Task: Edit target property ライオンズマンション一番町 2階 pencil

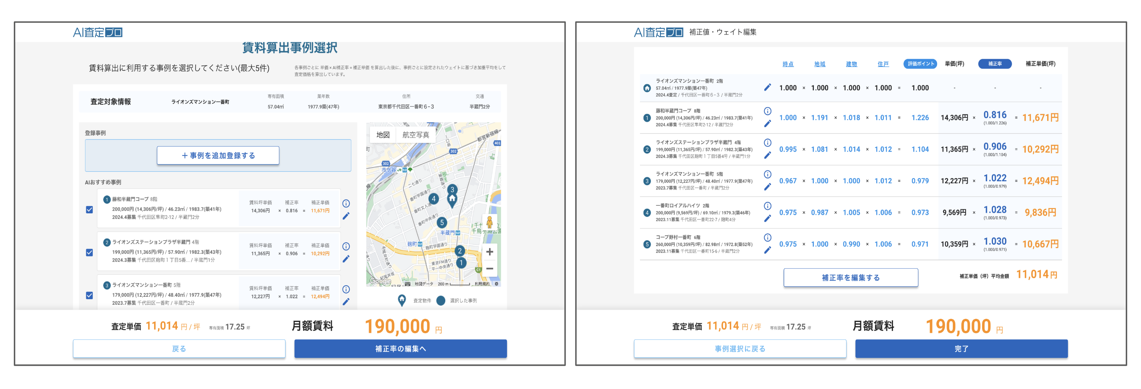Action: click(767, 87)
